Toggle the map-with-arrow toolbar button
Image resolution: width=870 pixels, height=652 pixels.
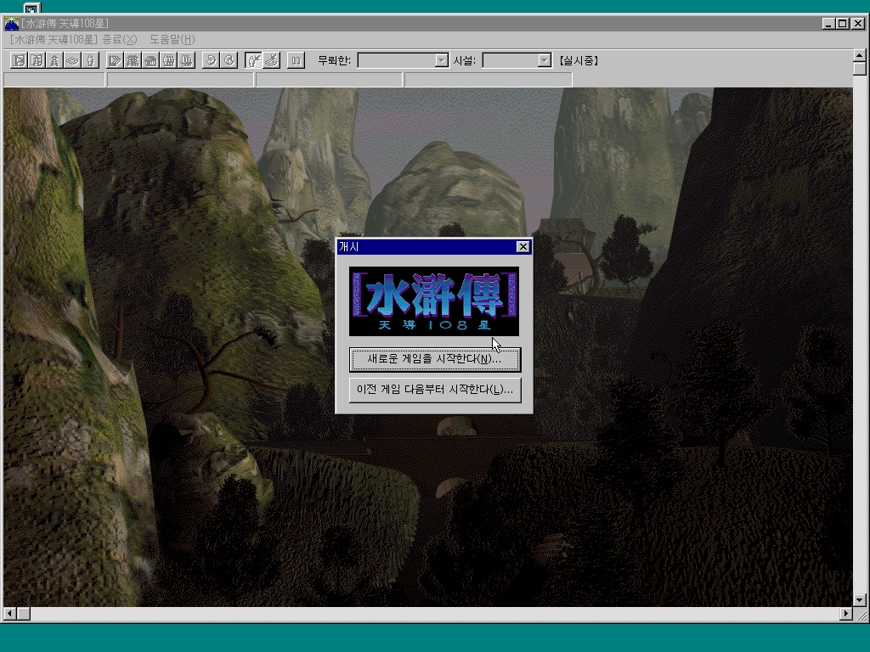pyautogui.click(x=271, y=60)
